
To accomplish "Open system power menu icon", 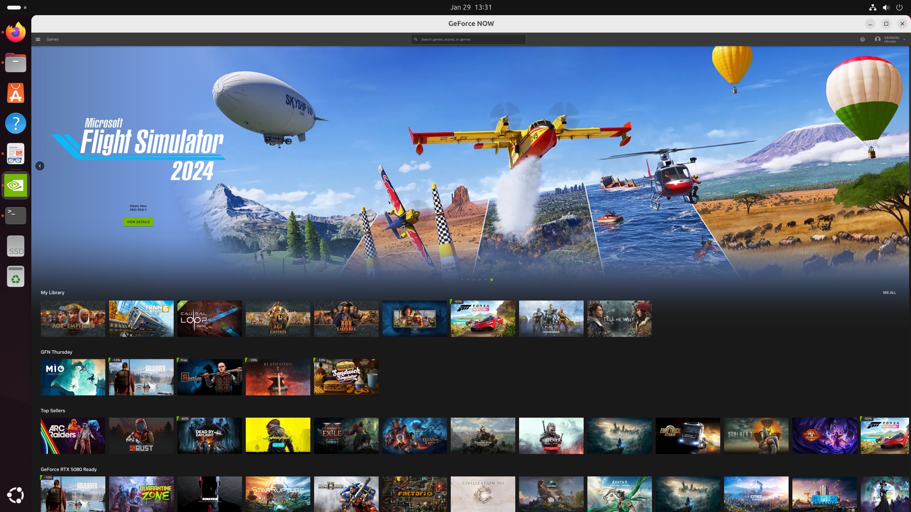I will pos(899,7).
